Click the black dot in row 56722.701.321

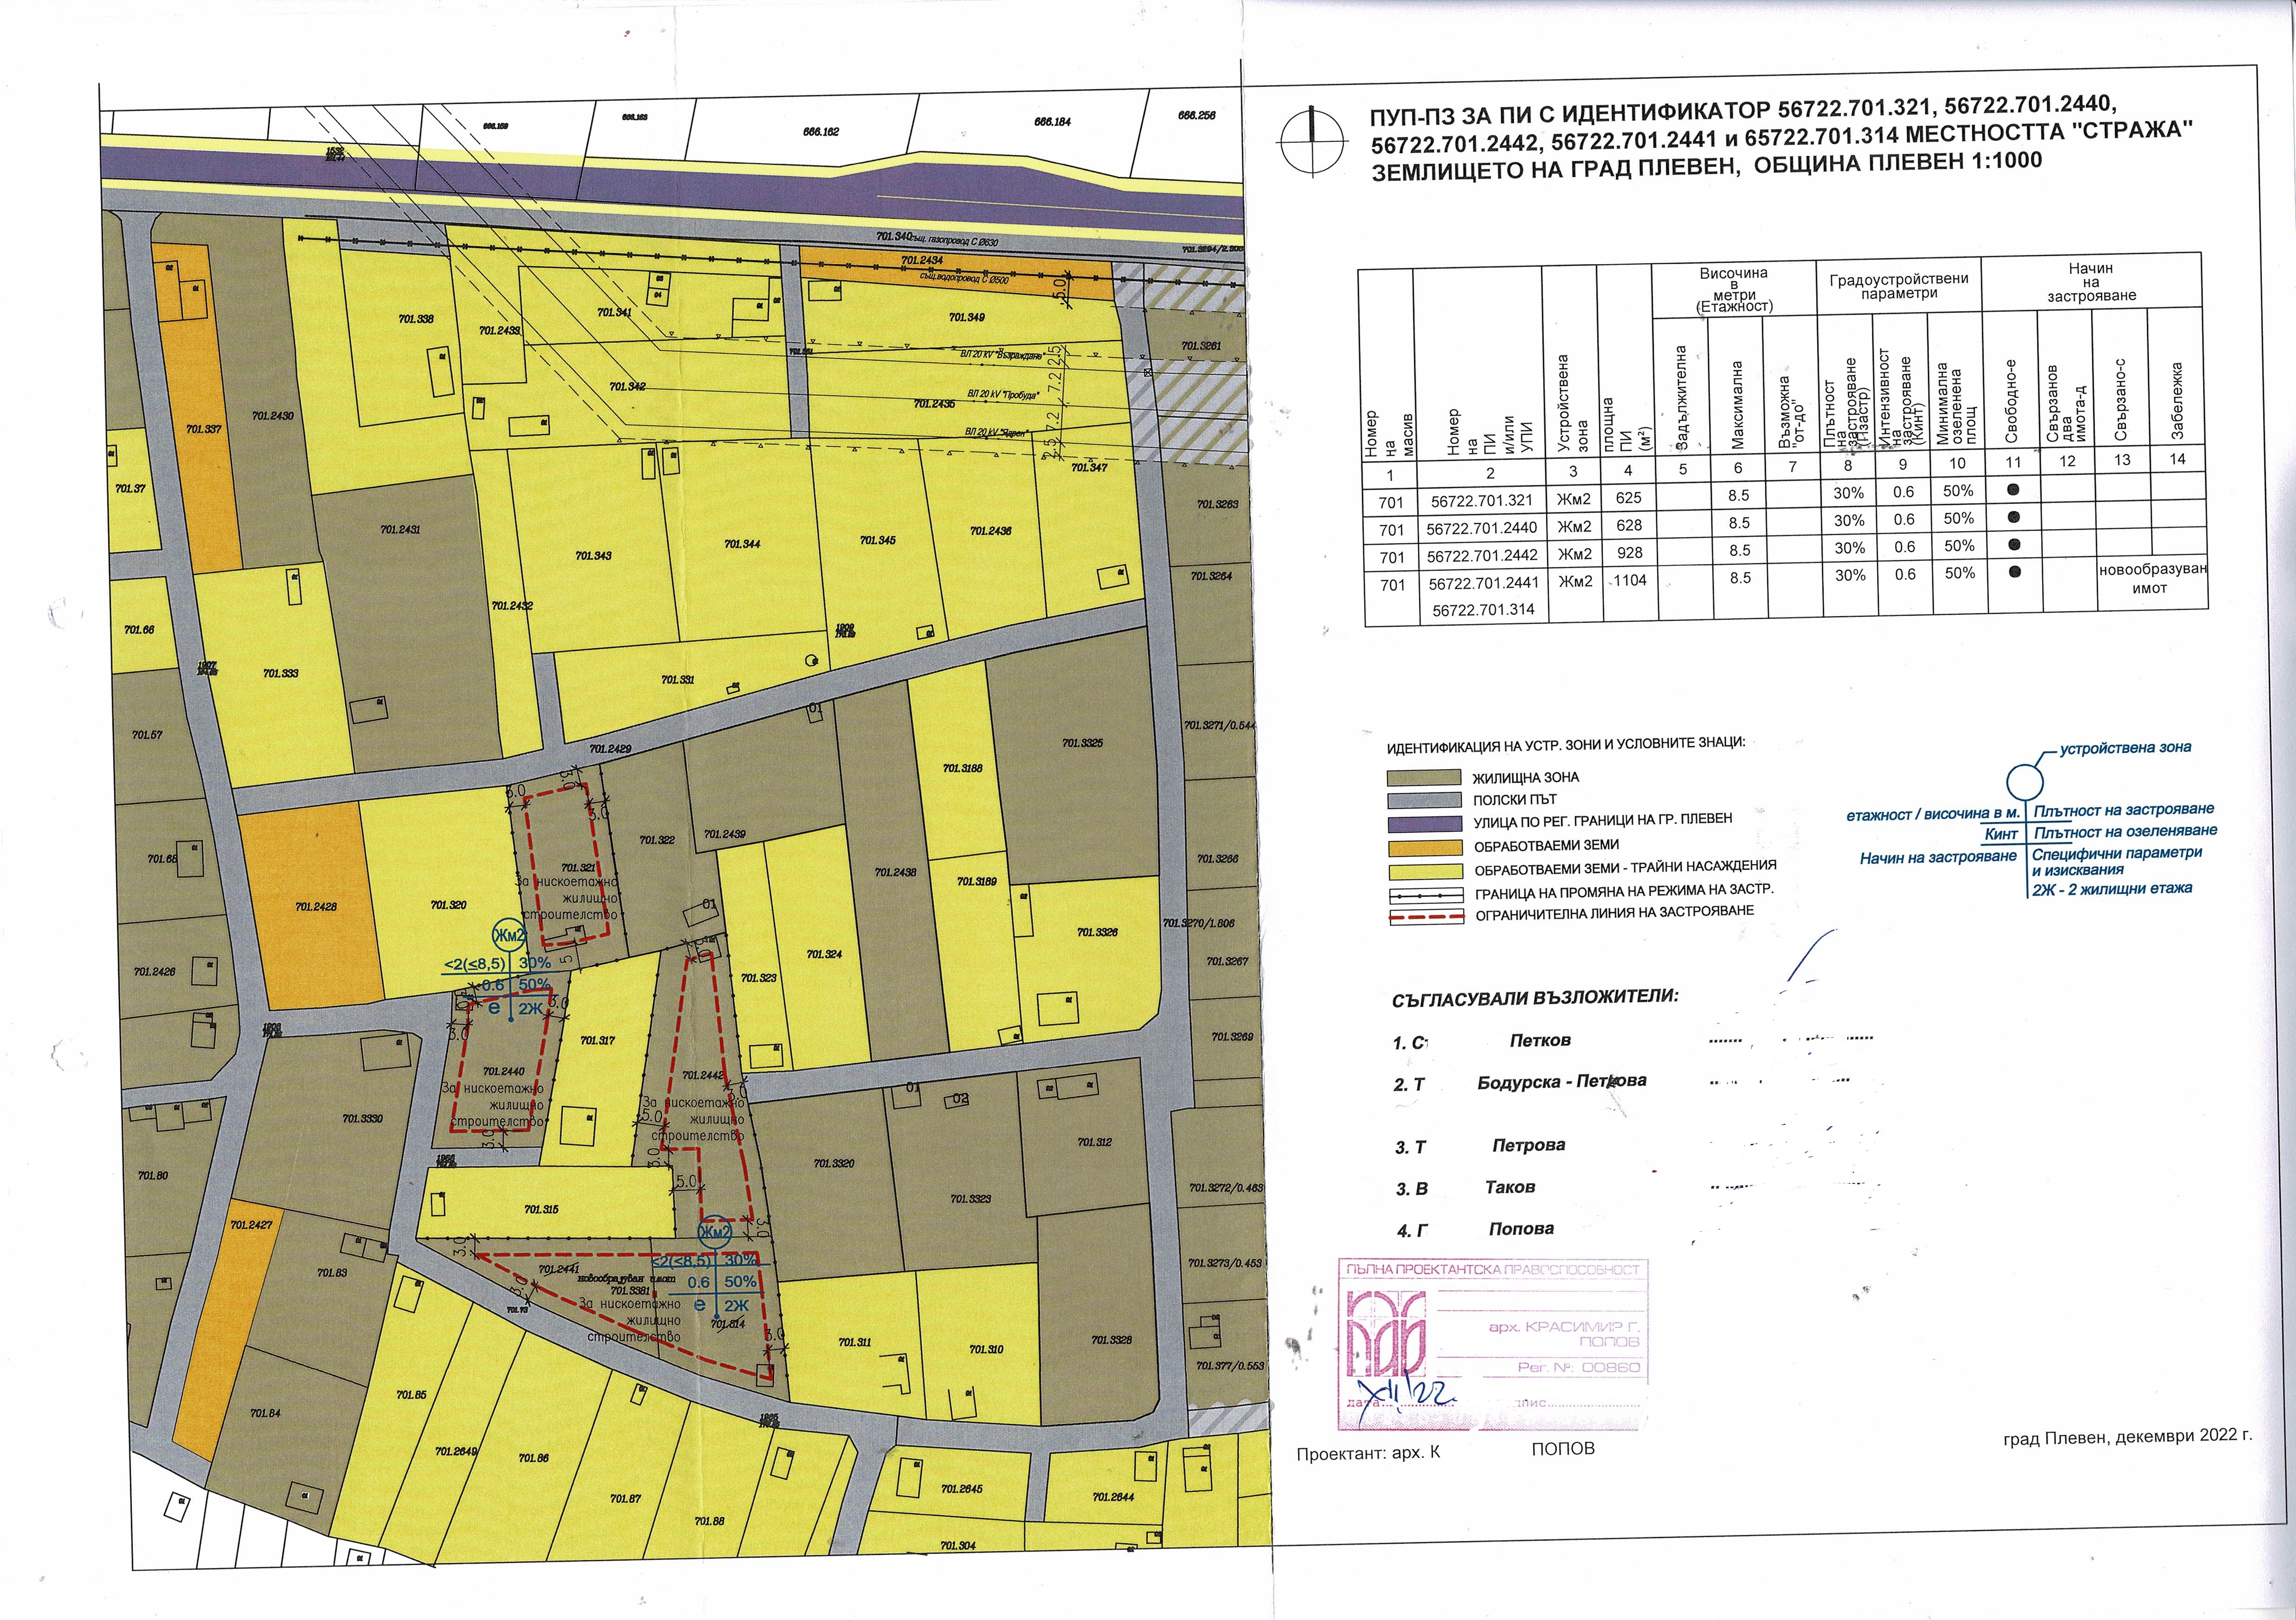coord(2012,490)
